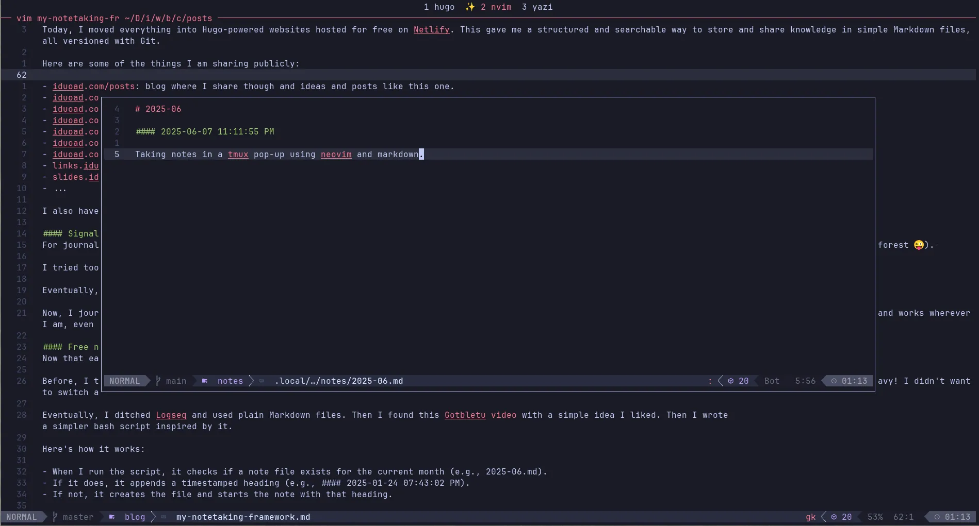Open the Netlify link in the first paragraph
Screen dimensions: 979x526
pos(431,29)
